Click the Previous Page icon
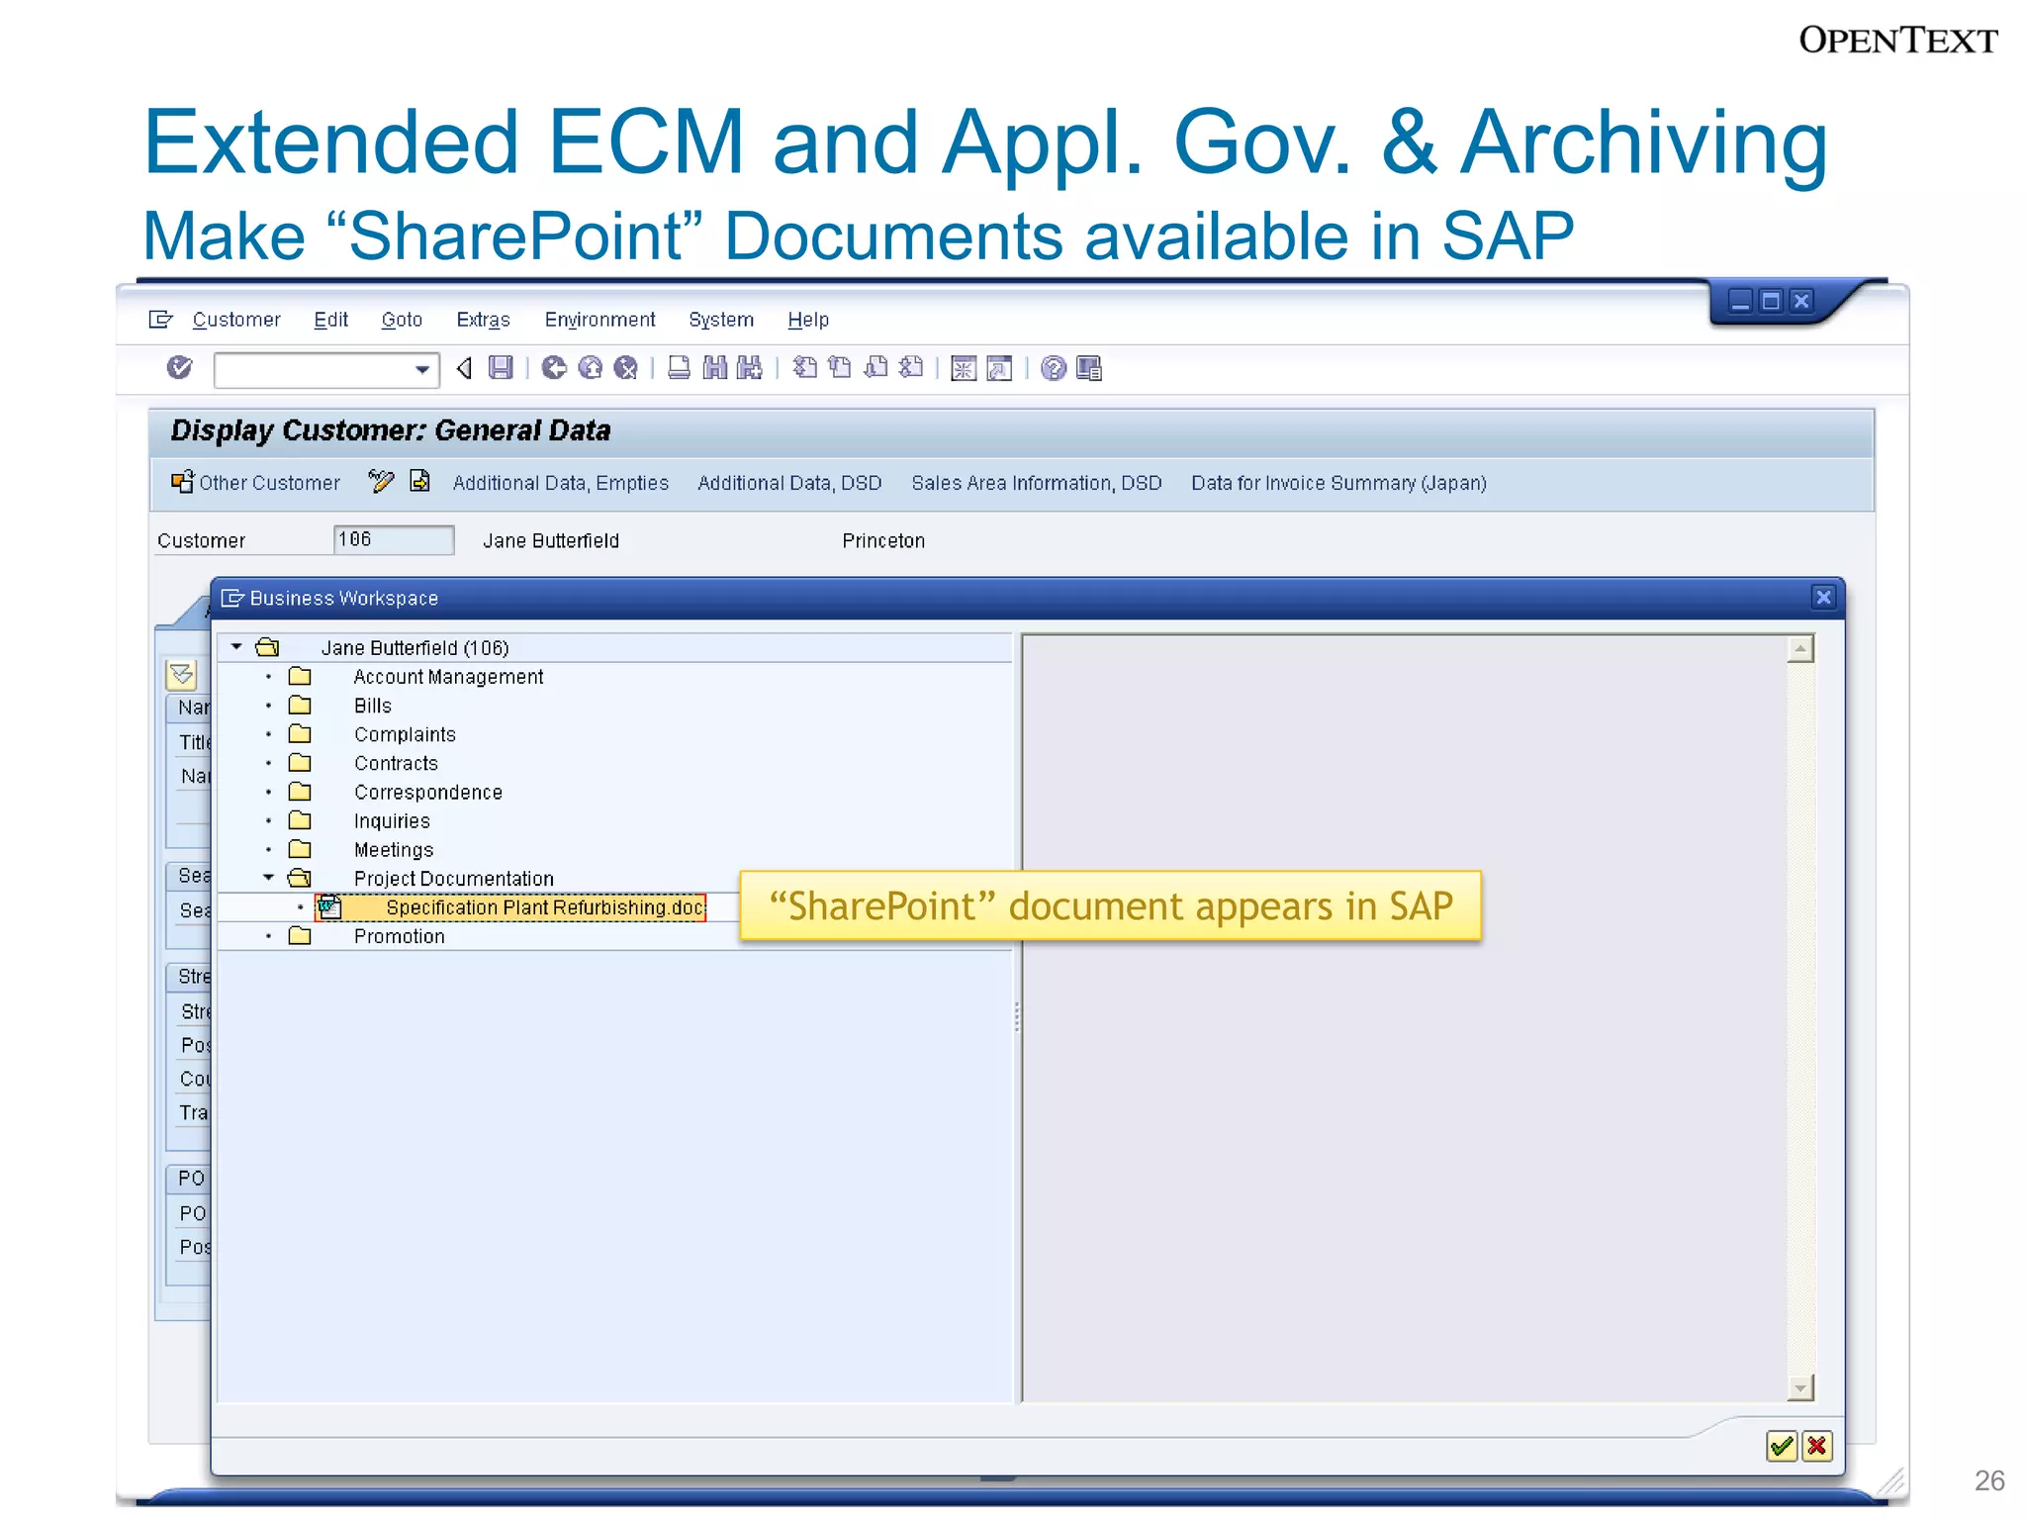 840,368
